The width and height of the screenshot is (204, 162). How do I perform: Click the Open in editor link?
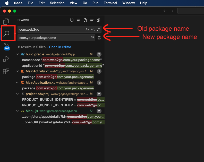60,47
